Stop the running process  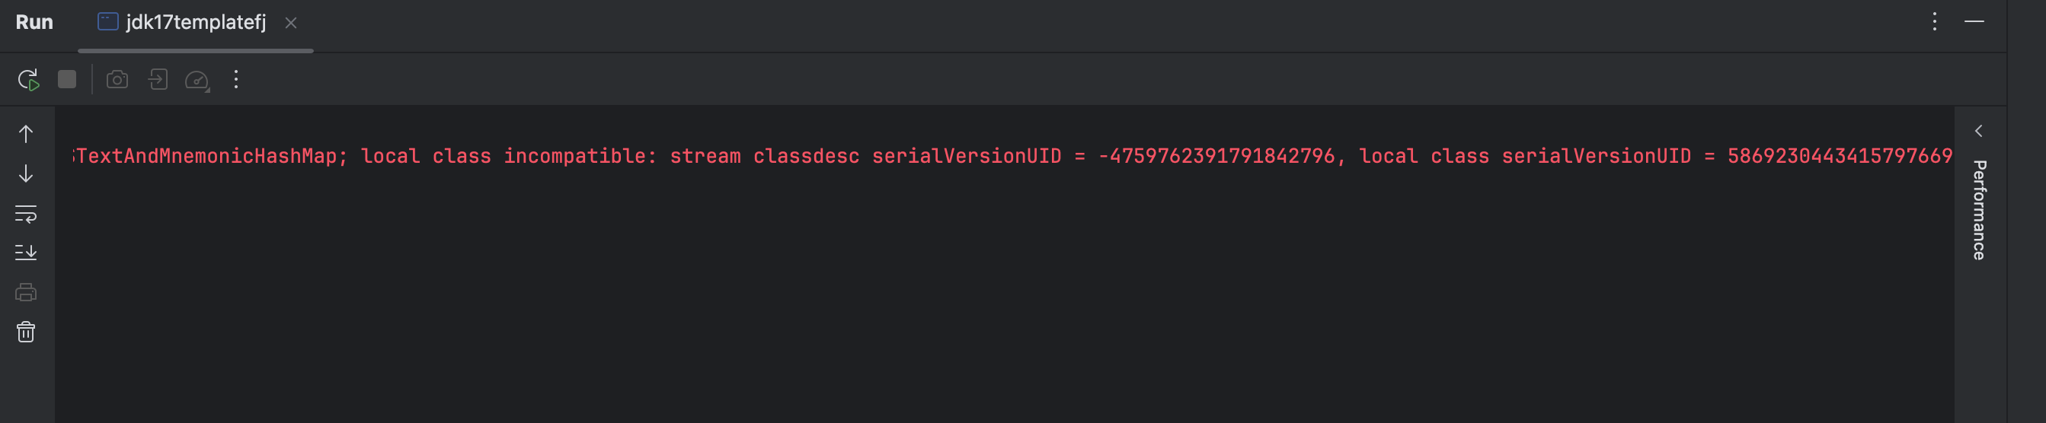(x=67, y=79)
